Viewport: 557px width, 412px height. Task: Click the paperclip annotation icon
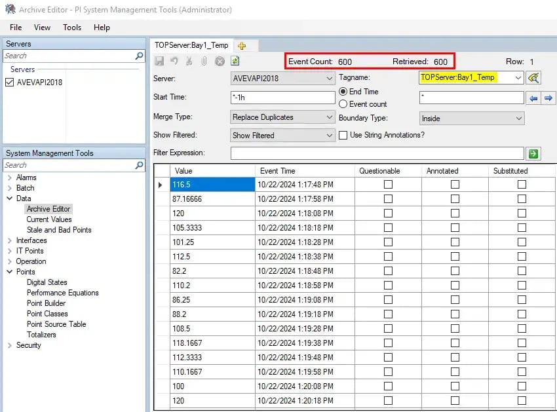205,61
